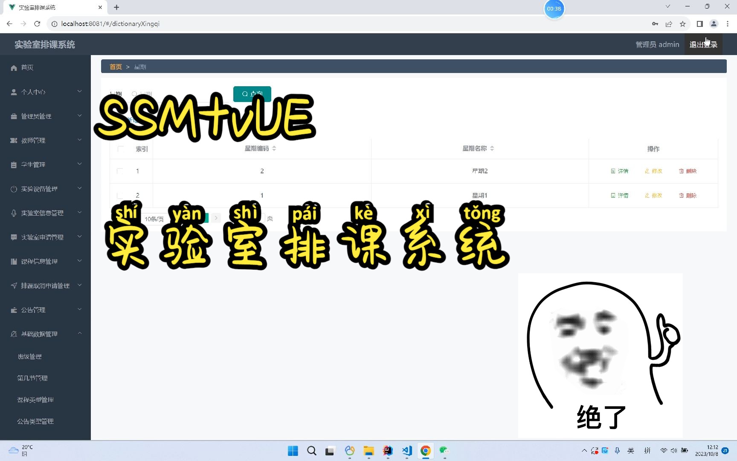
Task: Open Windows Start menu
Action: (x=293, y=451)
